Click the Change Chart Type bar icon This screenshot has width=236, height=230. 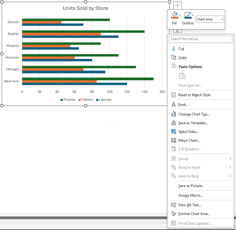point(174,114)
